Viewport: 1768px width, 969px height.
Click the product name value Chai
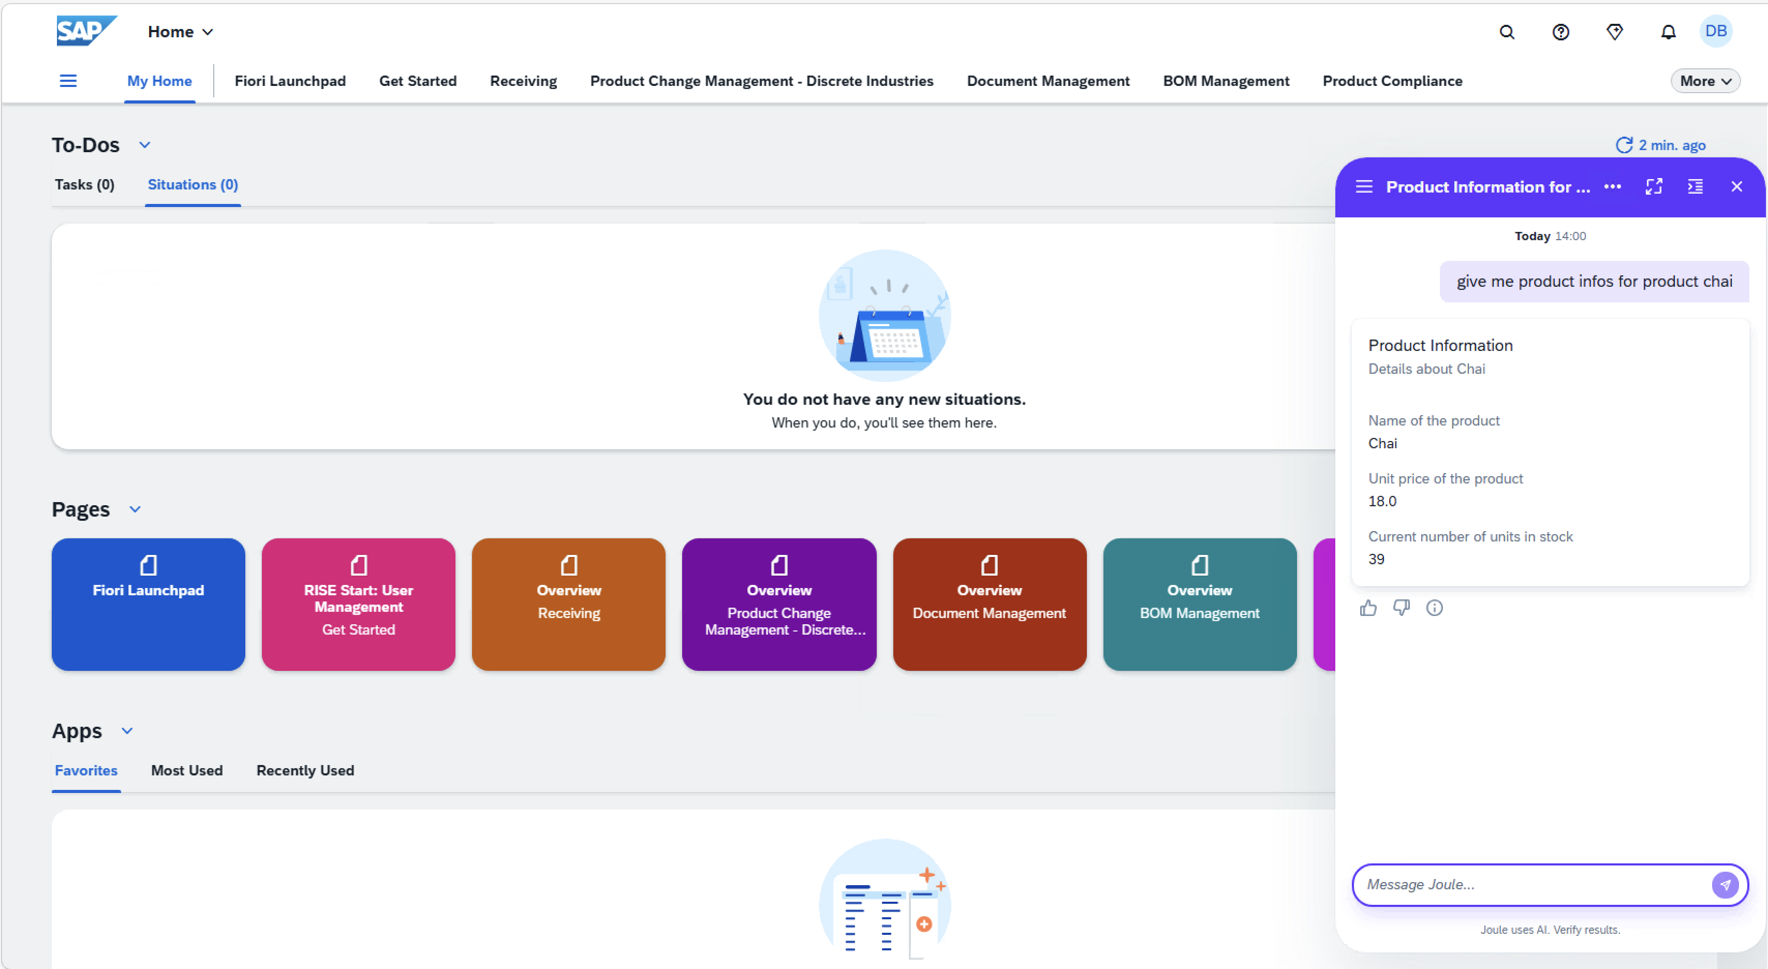click(x=1382, y=443)
